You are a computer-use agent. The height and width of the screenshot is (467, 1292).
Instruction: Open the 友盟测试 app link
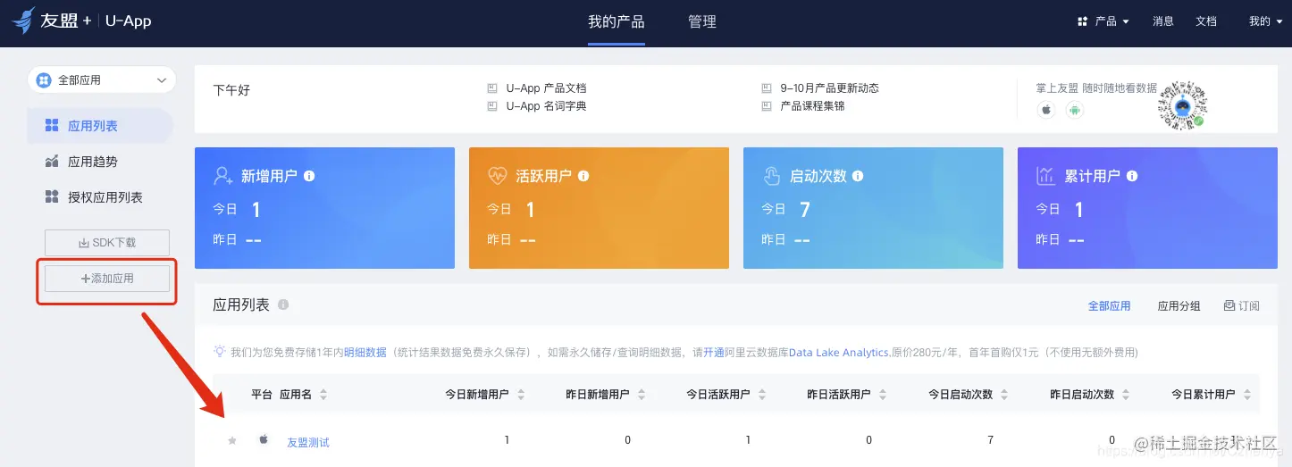point(308,442)
